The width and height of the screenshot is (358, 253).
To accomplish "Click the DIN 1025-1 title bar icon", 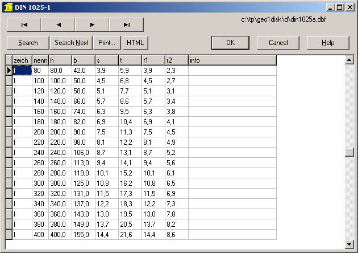I will click(7, 7).
